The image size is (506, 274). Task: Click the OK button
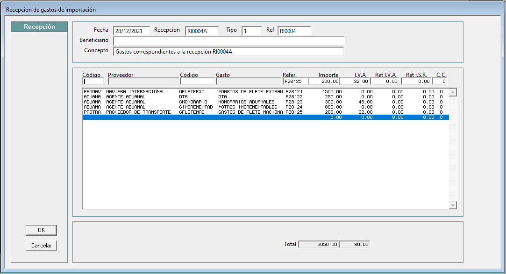pyautogui.click(x=41, y=230)
